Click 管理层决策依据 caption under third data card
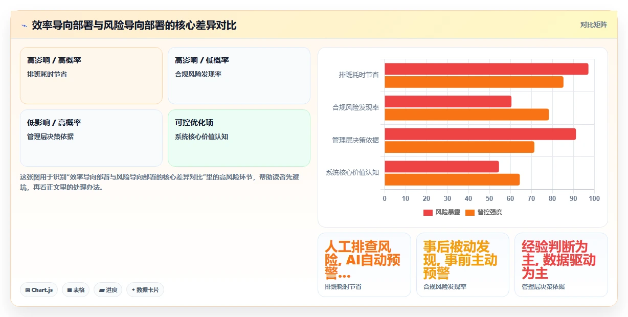Screen dimensions: 628x317 pyautogui.click(x=544, y=287)
